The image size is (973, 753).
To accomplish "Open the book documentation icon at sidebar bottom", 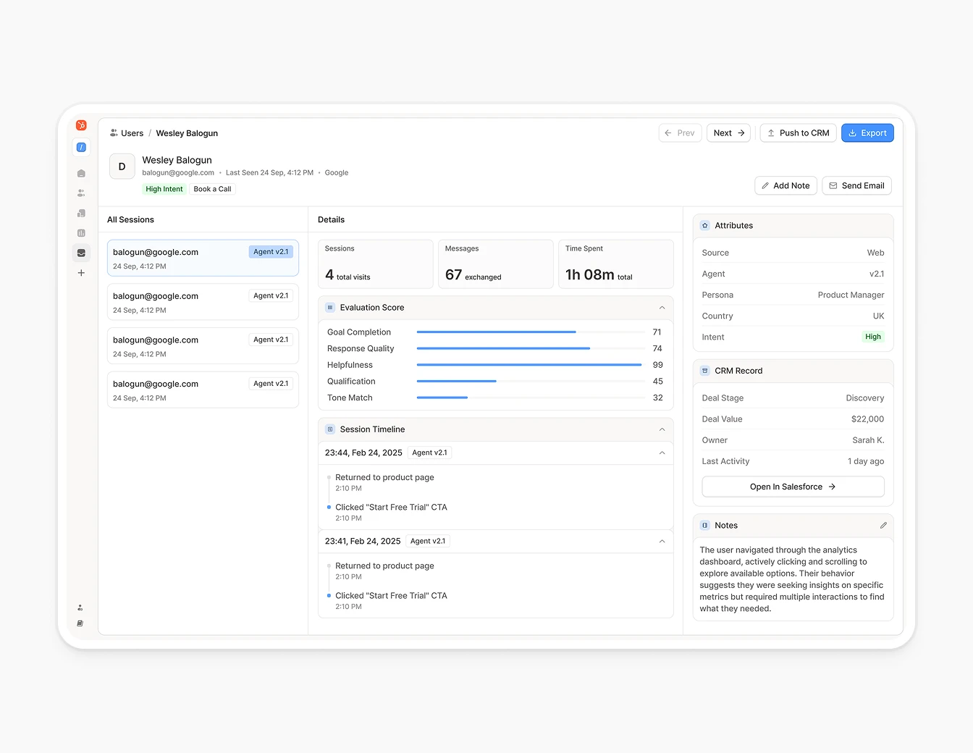I will pyautogui.click(x=80, y=623).
